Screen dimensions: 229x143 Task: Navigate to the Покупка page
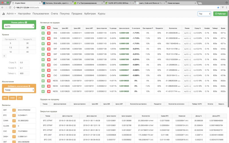click(x=65, y=13)
